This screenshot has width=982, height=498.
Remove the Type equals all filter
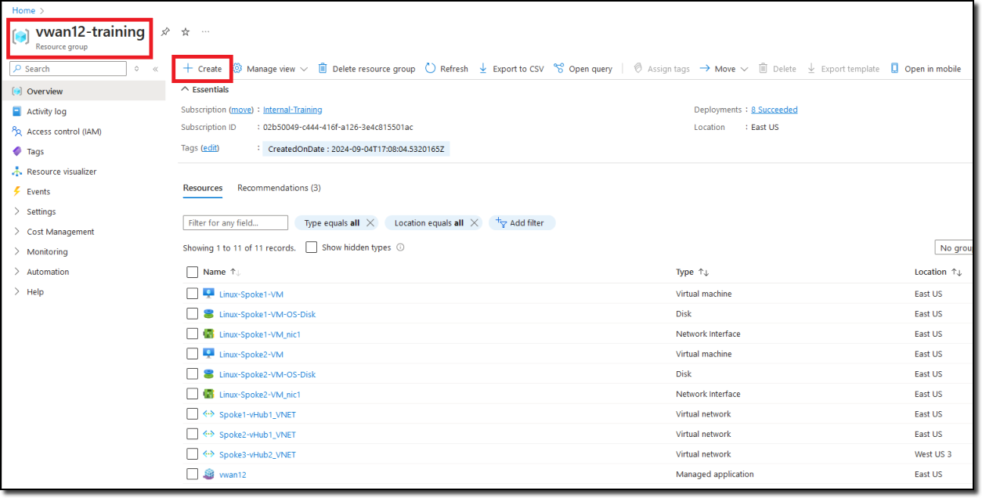click(x=370, y=223)
